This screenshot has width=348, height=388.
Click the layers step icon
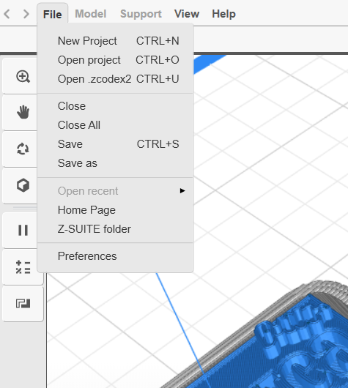coord(23,303)
